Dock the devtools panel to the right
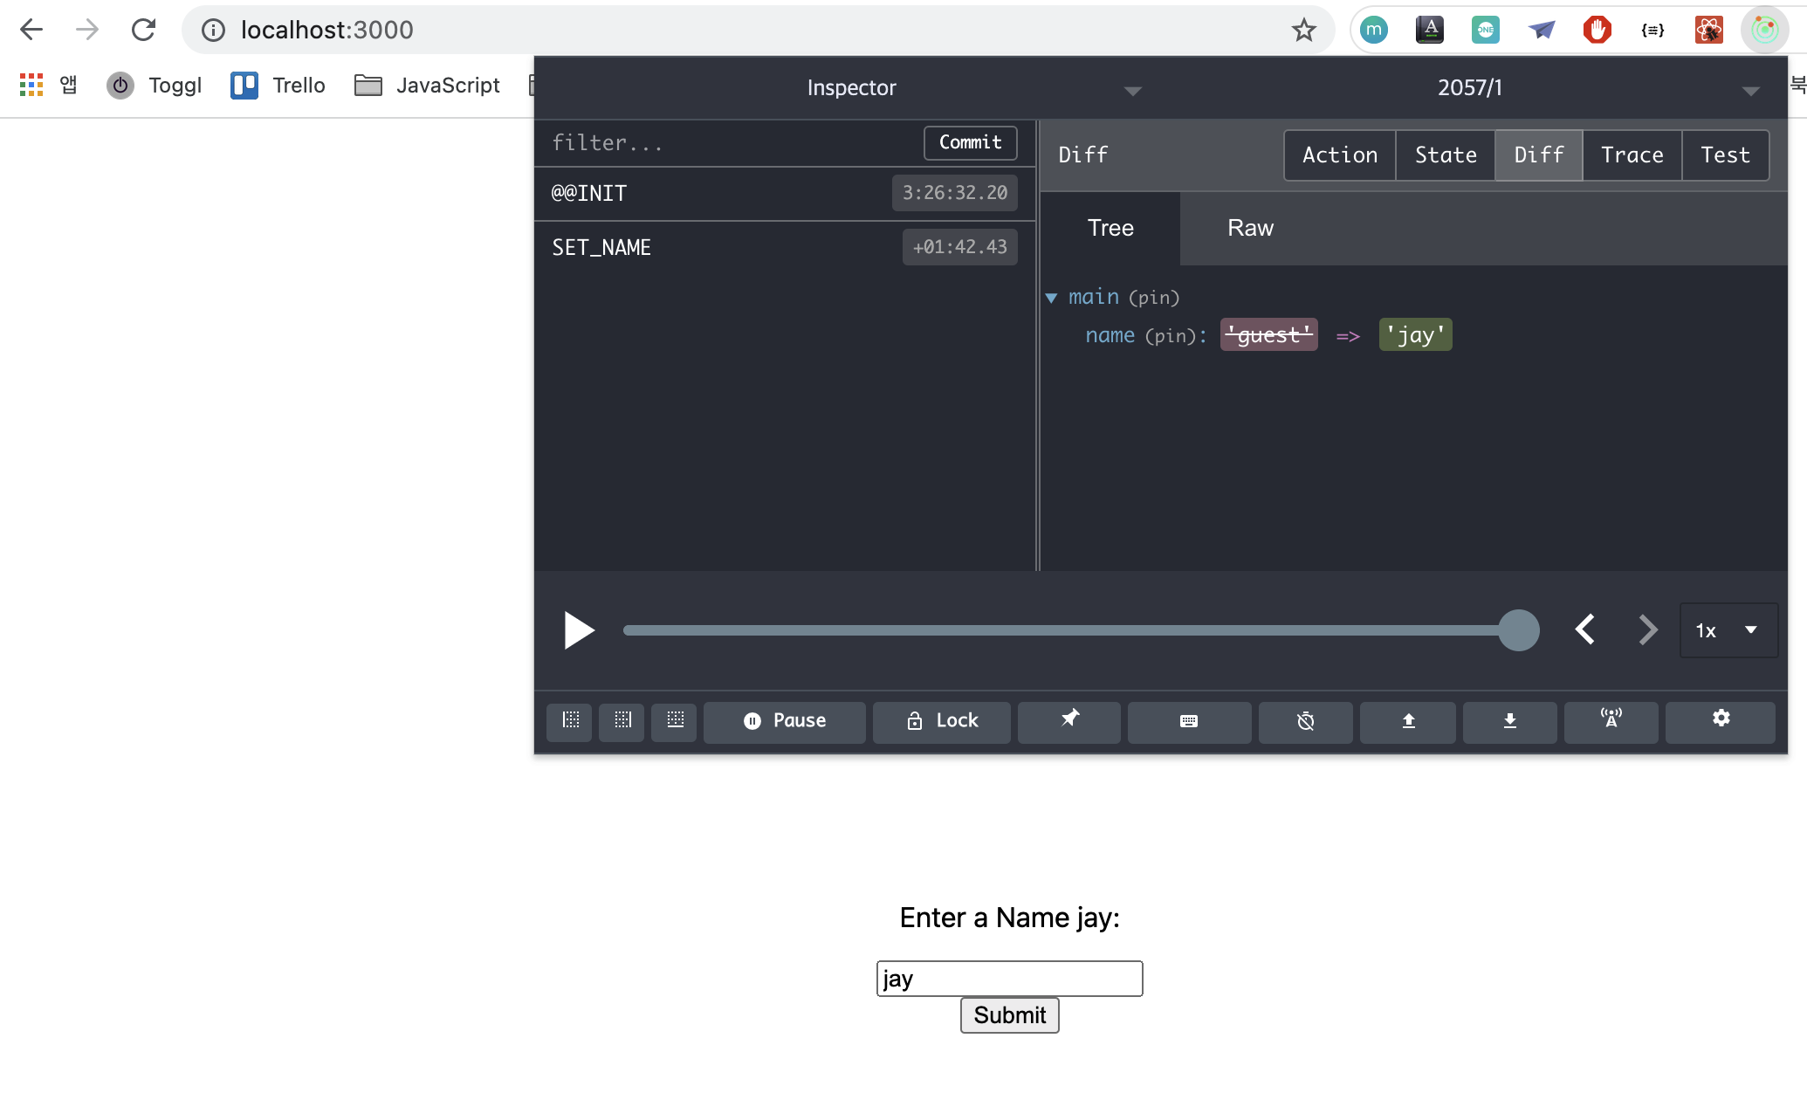The image size is (1807, 1107). 622,721
